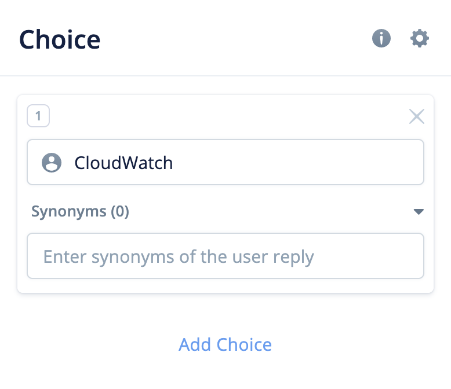Toggle the Synonyms dropdown triangle
Viewport: 451px width, 389px height.
[x=419, y=212]
